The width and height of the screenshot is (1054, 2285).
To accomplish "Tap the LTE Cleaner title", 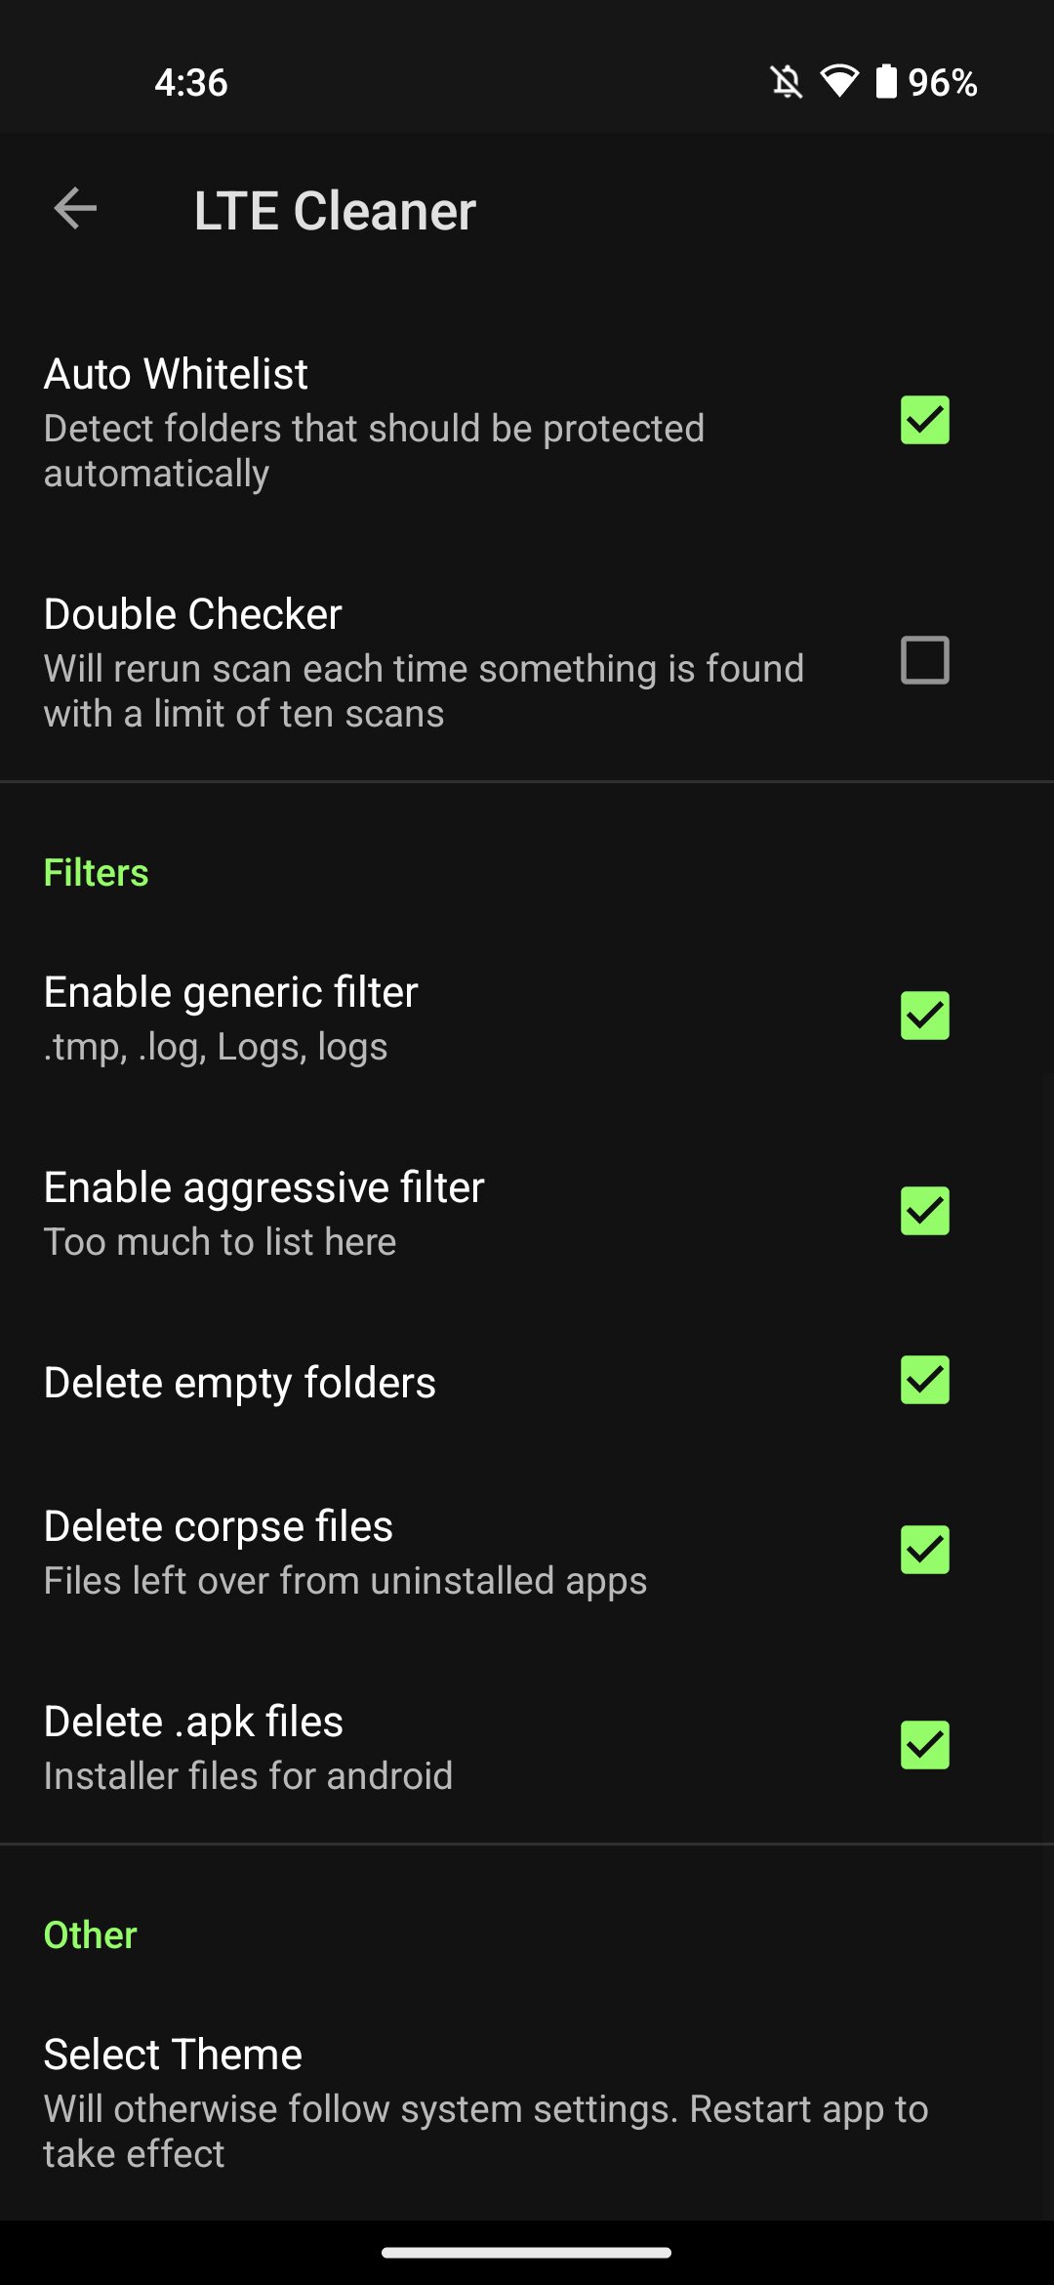I will pos(335,211).
